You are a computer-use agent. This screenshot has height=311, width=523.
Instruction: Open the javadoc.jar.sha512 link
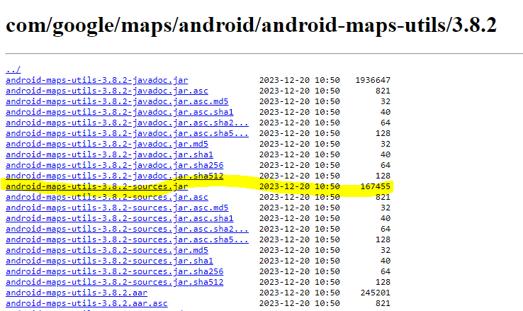coord(114,176)
